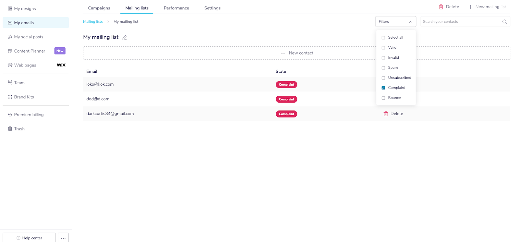The width and height of the screenshot is (519, 242).
Task: Open My designs from sidebar icon
Action: point(10,8)
